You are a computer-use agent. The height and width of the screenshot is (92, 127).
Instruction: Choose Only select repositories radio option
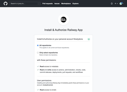[x=38, y=53]
